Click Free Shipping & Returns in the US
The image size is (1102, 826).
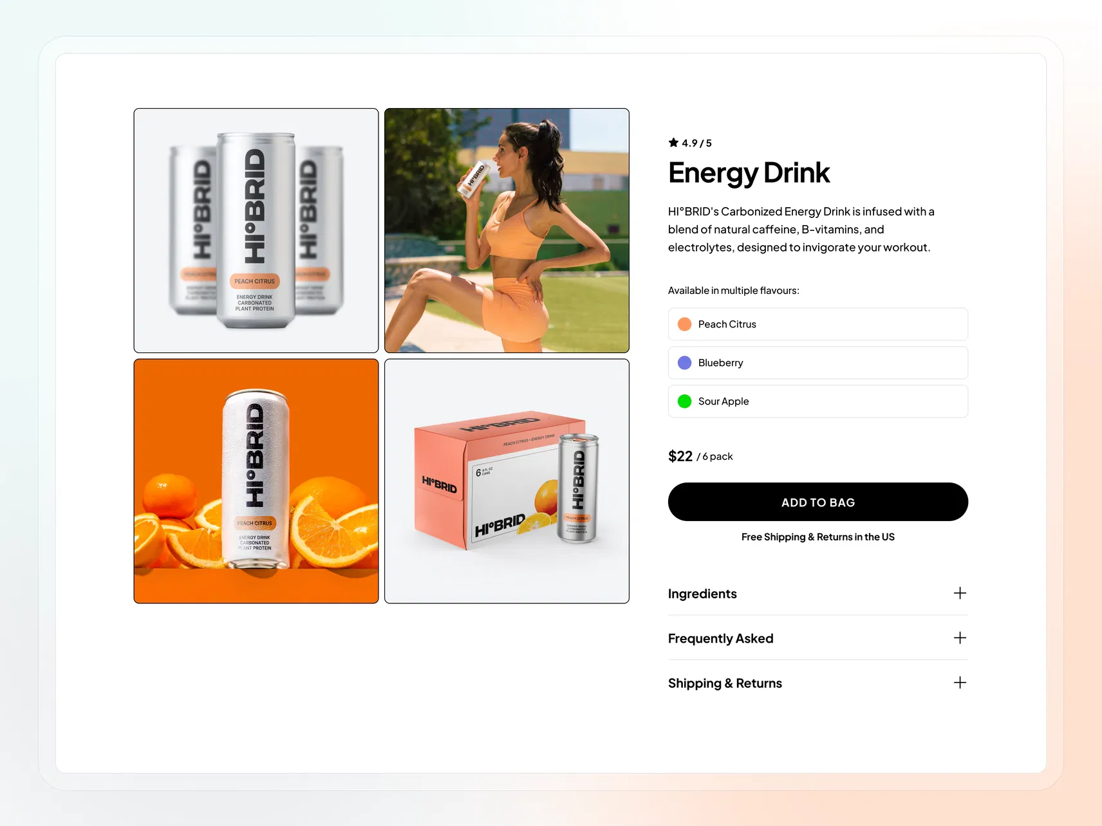(817, 537)
